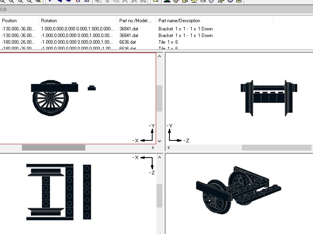
Task: Click up arrow of top-view vertical scrollbar
Action: click(x=159, y=157)
